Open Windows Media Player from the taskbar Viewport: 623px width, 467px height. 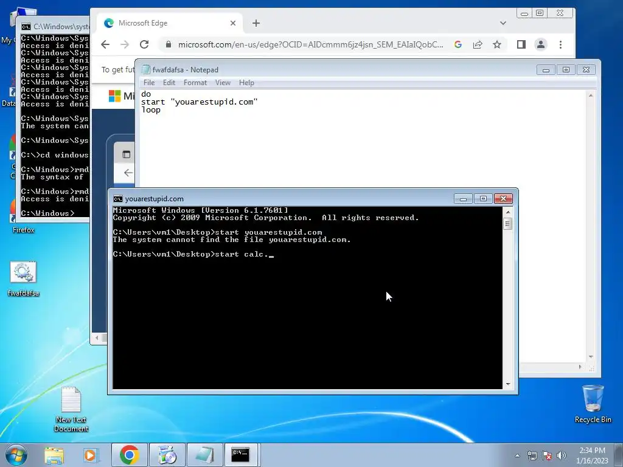[x=91, y=455]
